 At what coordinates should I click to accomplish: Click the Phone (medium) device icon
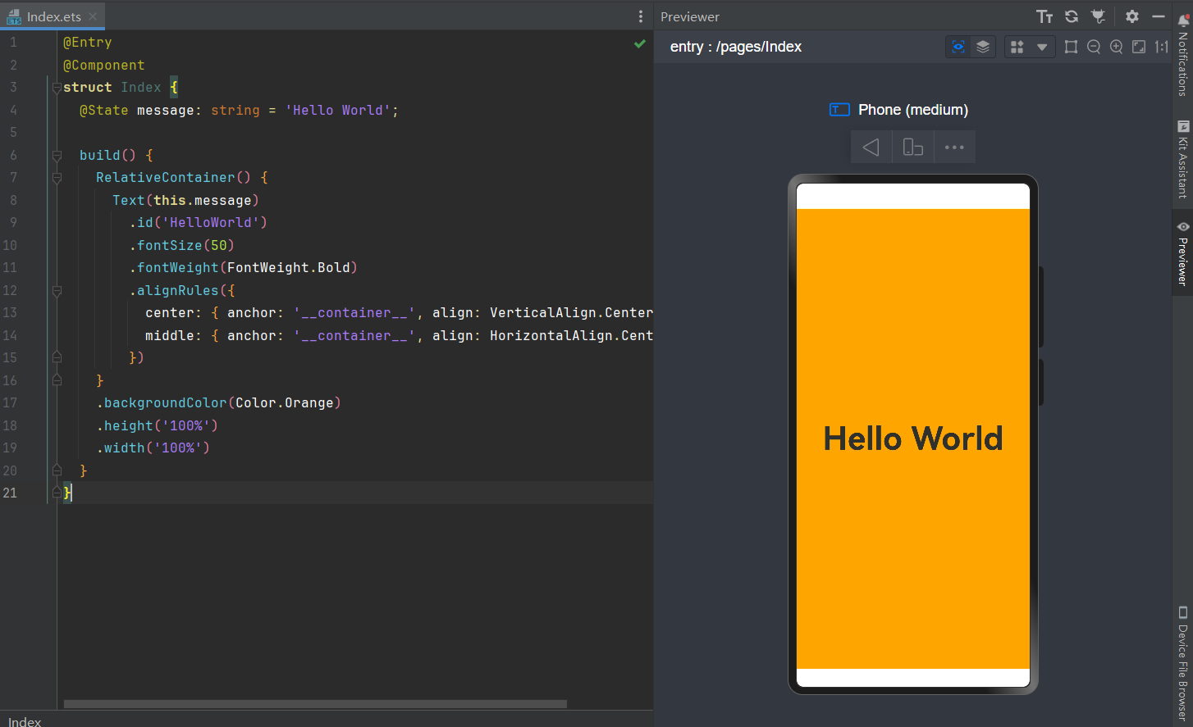[x=839, y=110]
